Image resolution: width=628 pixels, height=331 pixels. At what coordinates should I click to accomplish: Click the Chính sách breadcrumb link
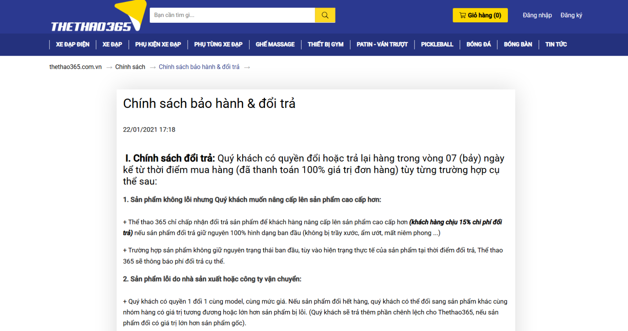click(x=130, y=67)
